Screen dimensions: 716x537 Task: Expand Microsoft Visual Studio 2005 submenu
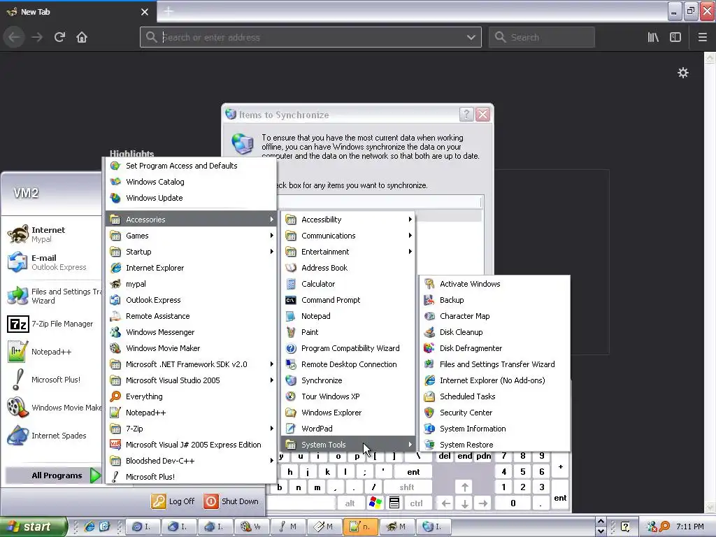(191, 380)
